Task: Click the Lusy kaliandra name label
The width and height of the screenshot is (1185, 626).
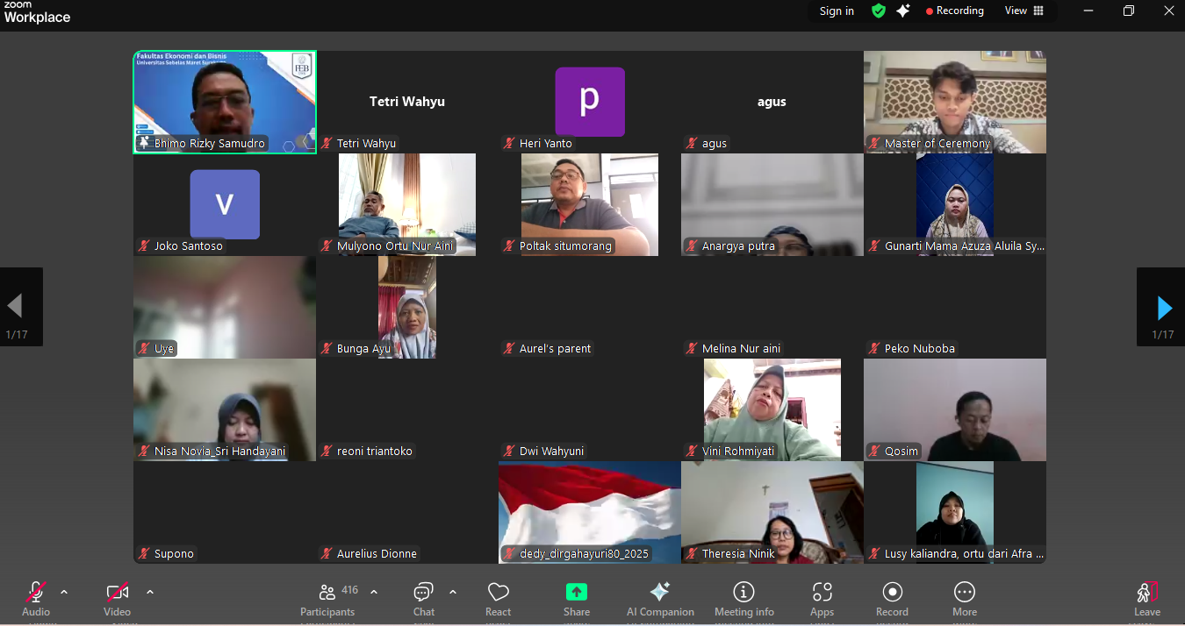Action: pos(965,554)
